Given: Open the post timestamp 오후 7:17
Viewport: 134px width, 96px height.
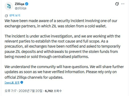Looking at the screenshot, I should point(10,91).
